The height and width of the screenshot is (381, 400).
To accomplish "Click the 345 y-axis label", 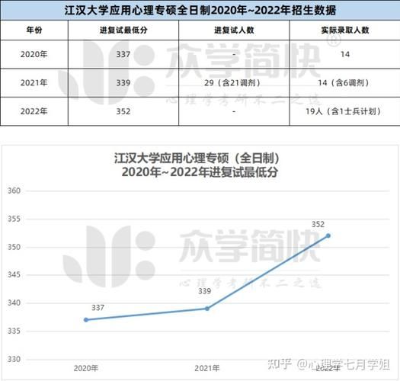I will coord(14,275).
